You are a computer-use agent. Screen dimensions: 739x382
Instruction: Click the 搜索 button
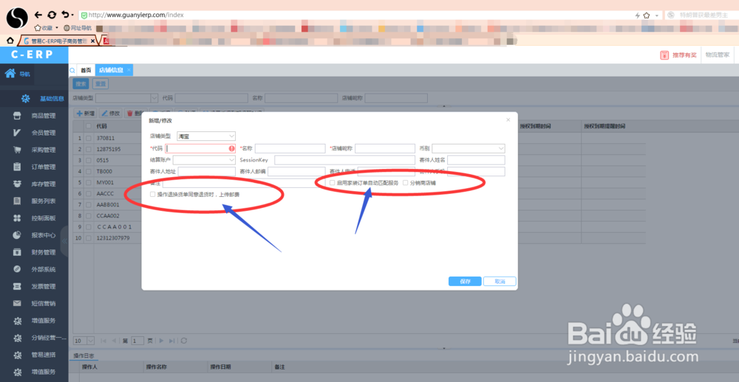[x=81, y=84]
